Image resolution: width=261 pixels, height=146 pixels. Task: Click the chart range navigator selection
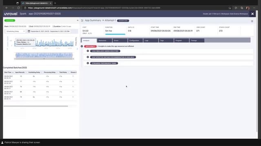pyautogui.click(x=44, y=55)
